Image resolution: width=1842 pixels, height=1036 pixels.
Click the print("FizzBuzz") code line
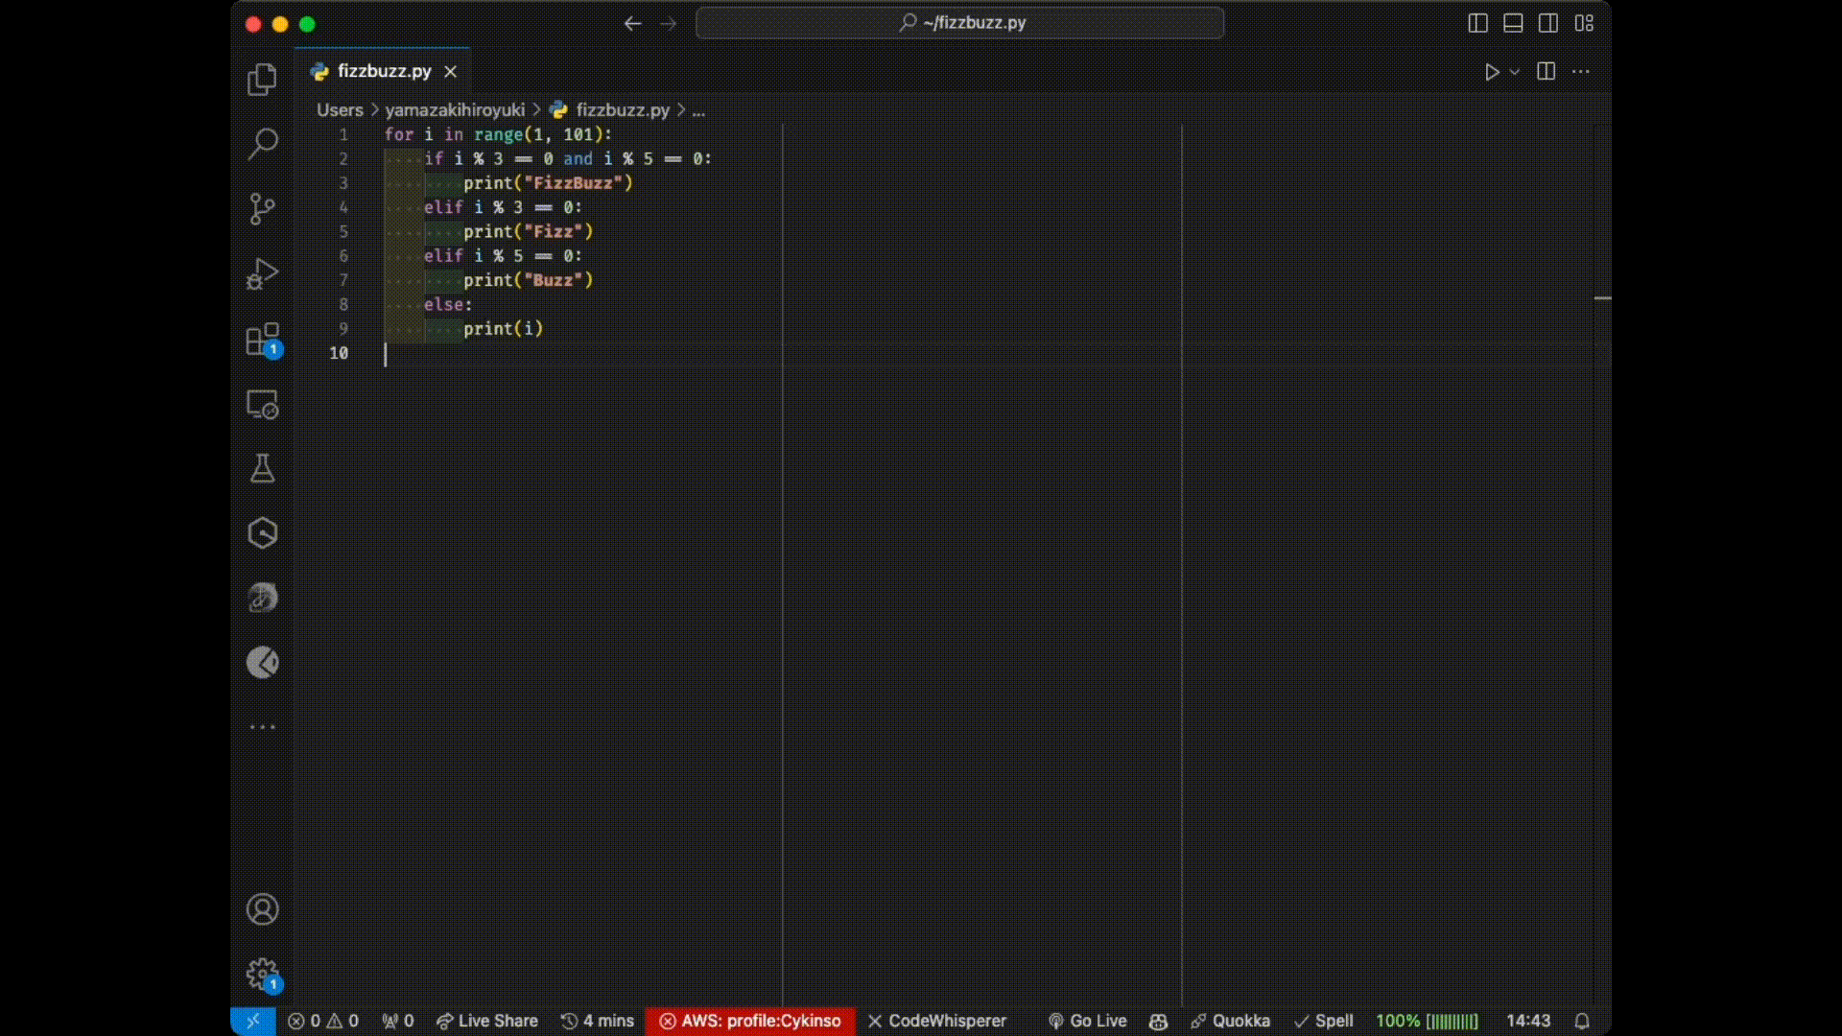548,183
